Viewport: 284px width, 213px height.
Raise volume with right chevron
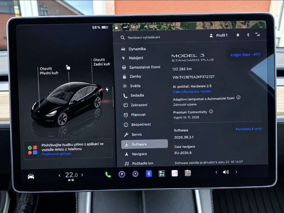pos(236,172)
